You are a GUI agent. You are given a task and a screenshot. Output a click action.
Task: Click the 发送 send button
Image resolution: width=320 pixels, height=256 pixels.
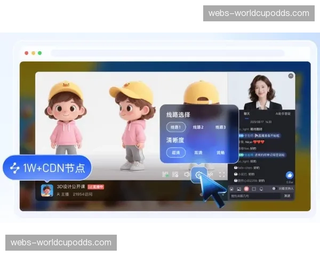287,196
